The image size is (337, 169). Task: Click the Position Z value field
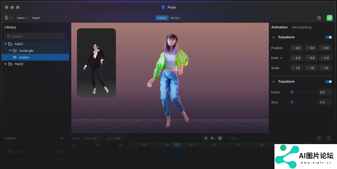click(x=325, y=48)
